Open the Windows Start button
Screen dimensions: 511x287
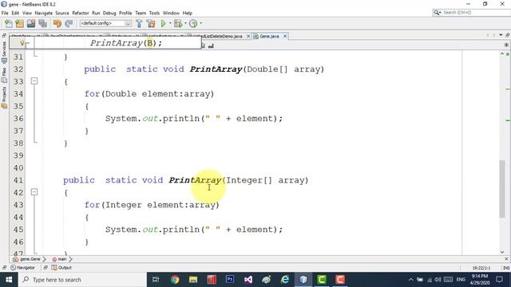9,280
